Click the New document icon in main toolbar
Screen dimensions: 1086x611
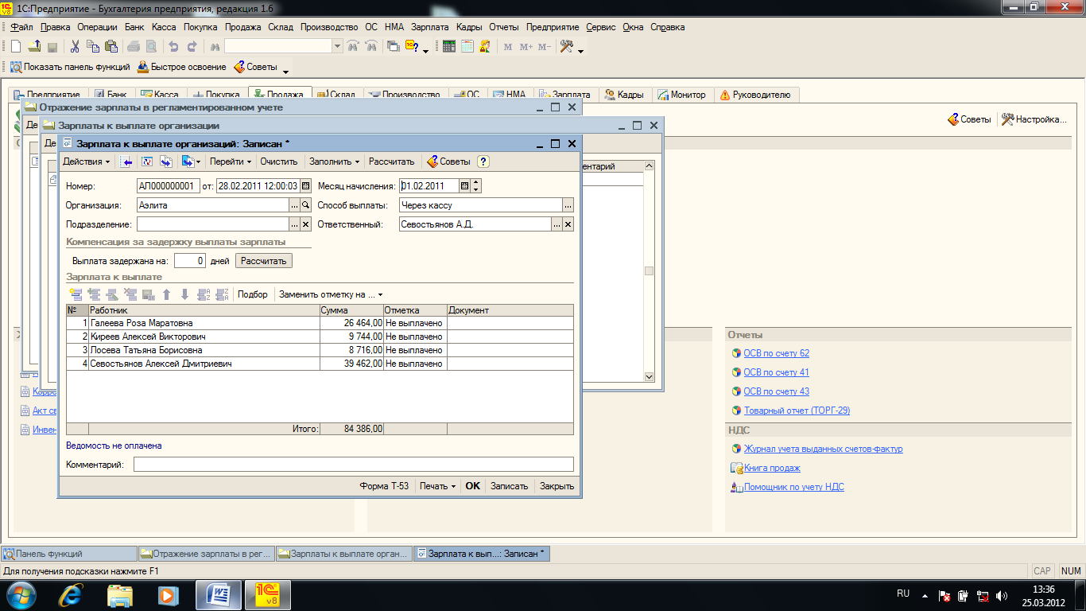[15, 47]
